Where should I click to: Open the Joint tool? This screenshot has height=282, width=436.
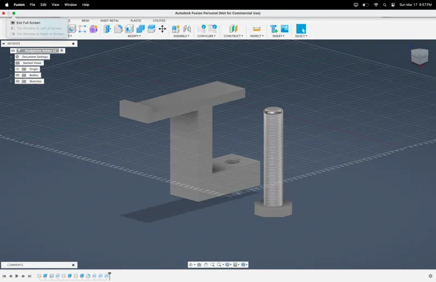click(187, 29)
